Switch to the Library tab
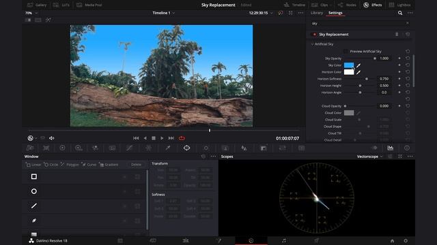 point(317,13)
